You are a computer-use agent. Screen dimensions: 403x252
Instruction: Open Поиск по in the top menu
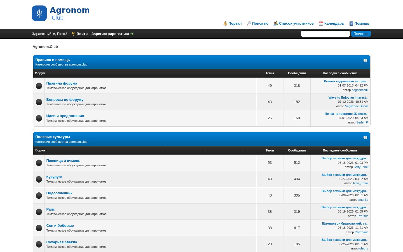(260, 24)
